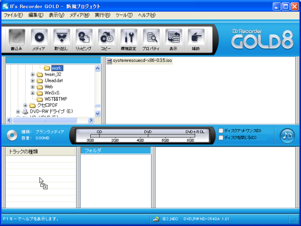Click the twain_32 folder icon
The image size is (301, 226).
[x=40, y=74]
